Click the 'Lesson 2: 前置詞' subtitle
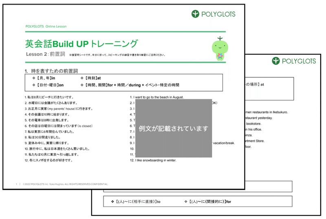 pos(46,54)
